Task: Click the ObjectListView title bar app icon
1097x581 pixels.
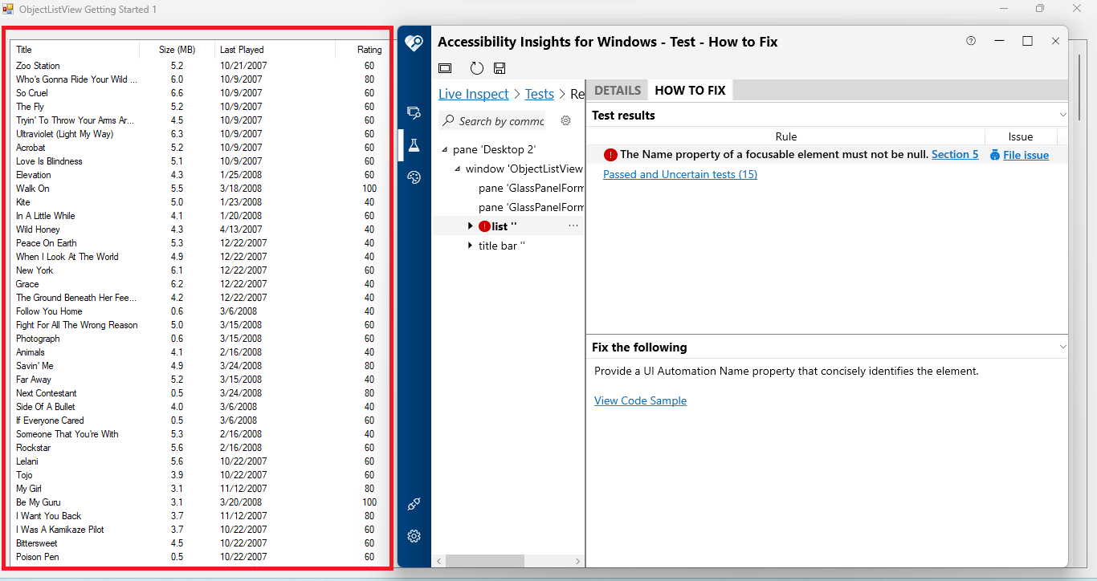Action: pyautogui.click(x=8, y=9)
